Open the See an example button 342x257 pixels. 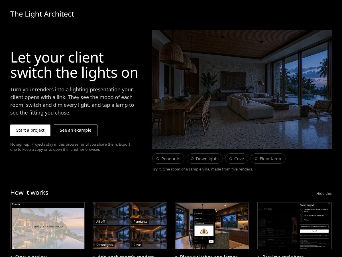click(x=76, y=130)
